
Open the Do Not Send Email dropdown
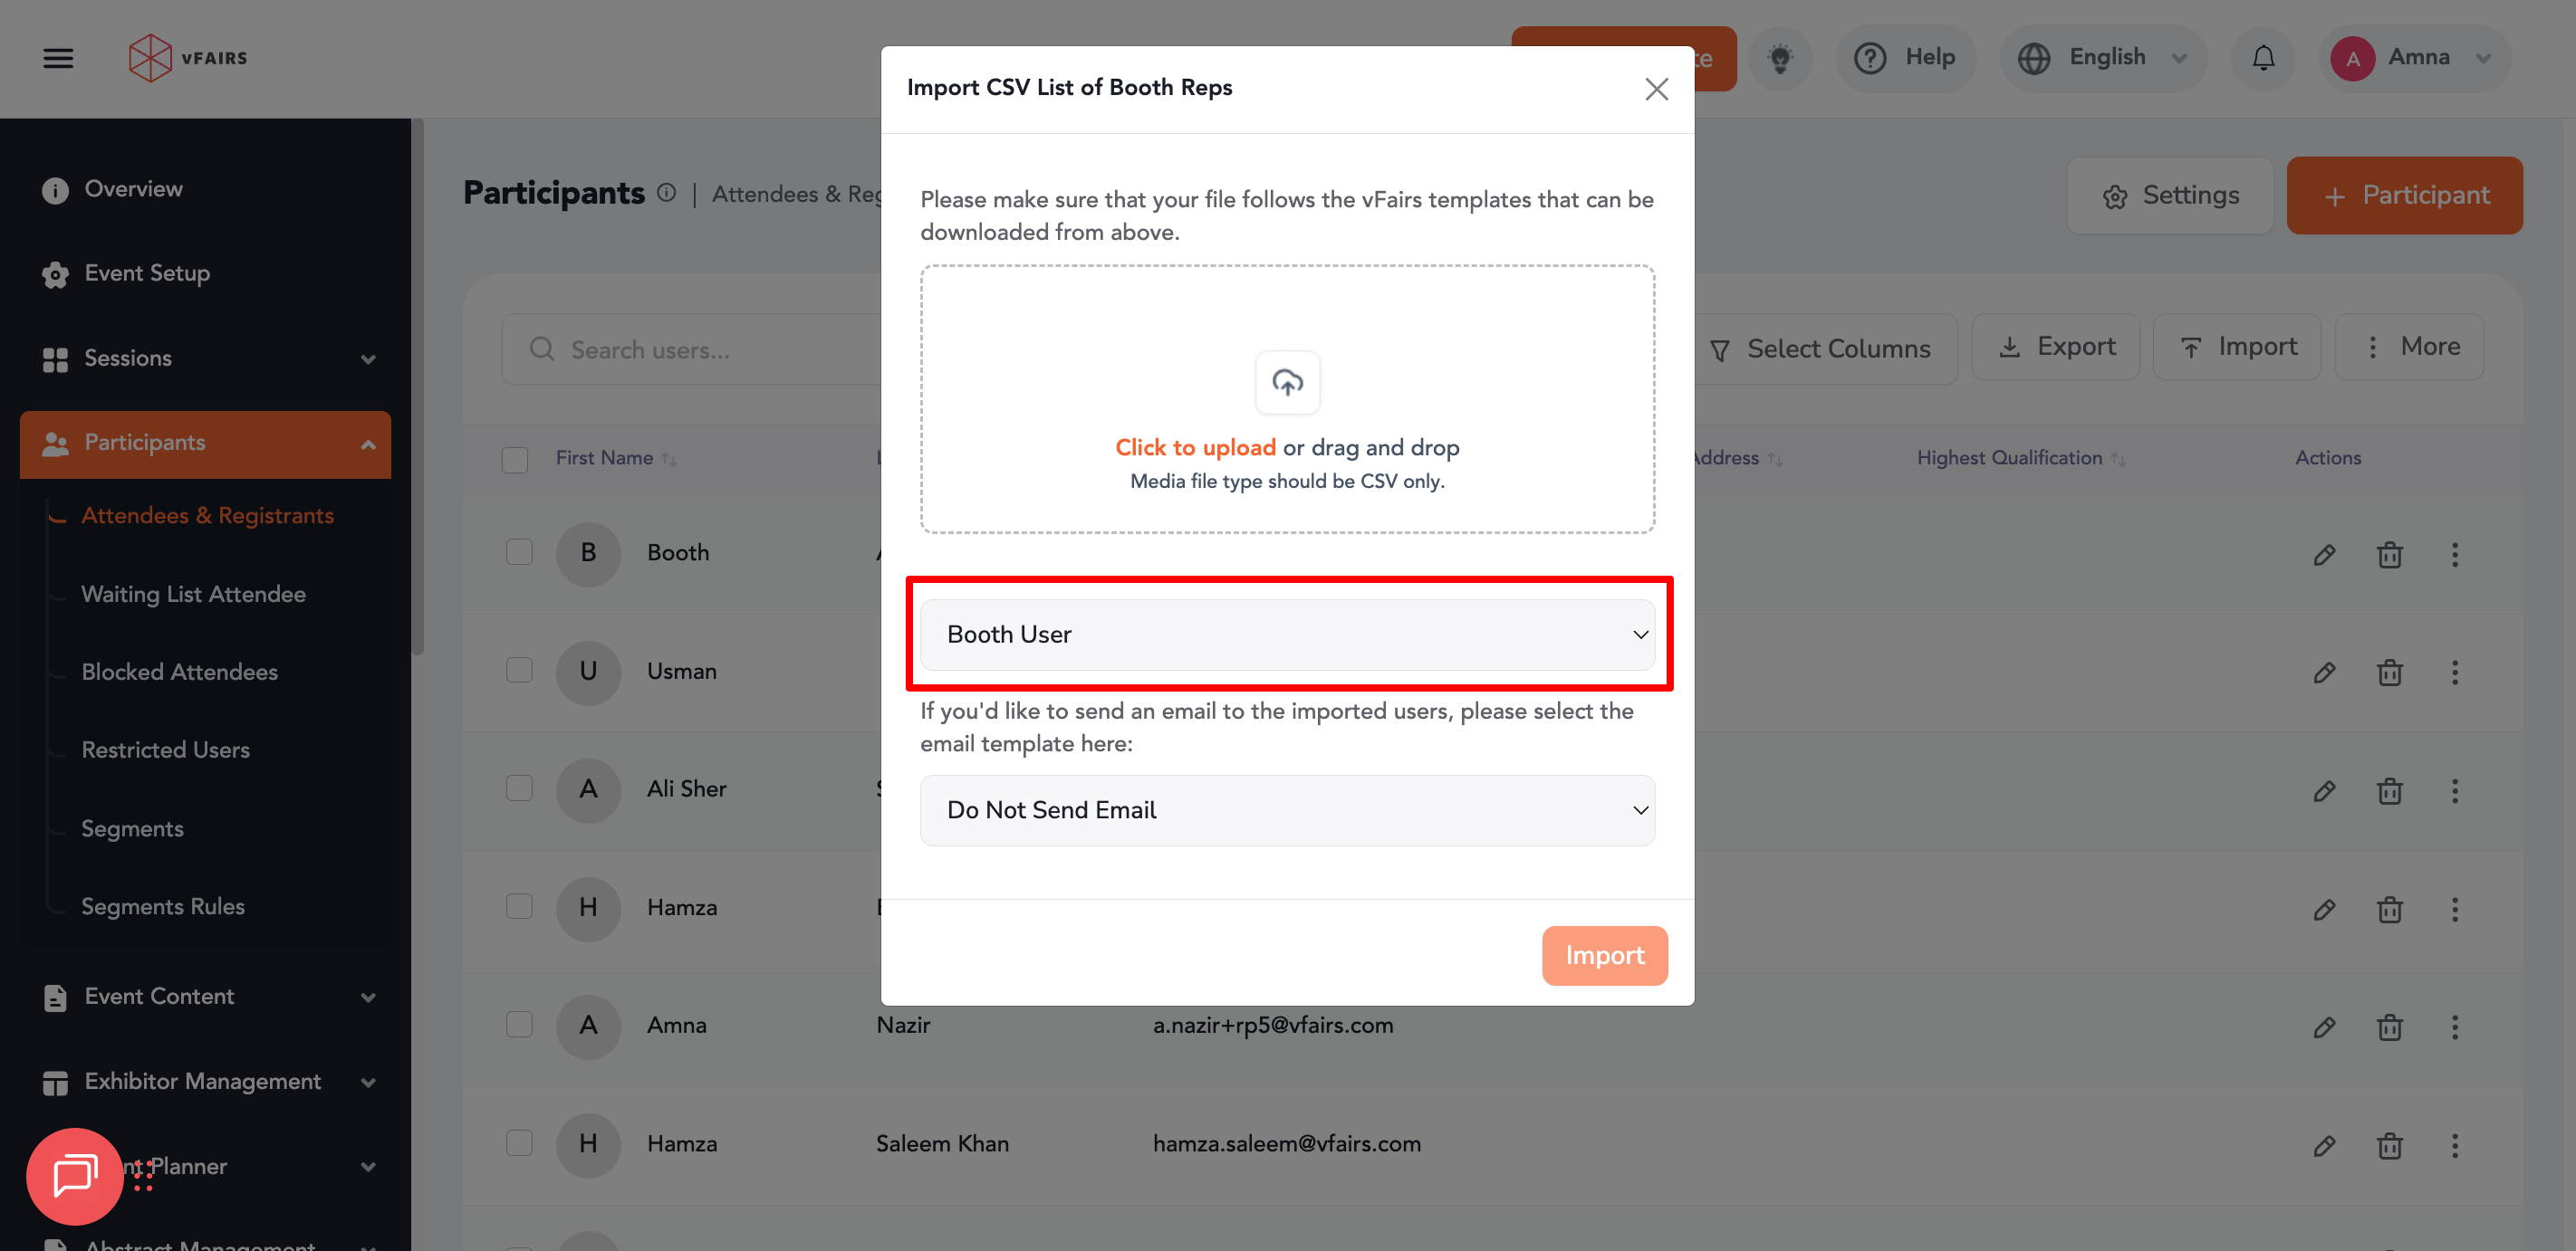click(x=1287, y=810)
